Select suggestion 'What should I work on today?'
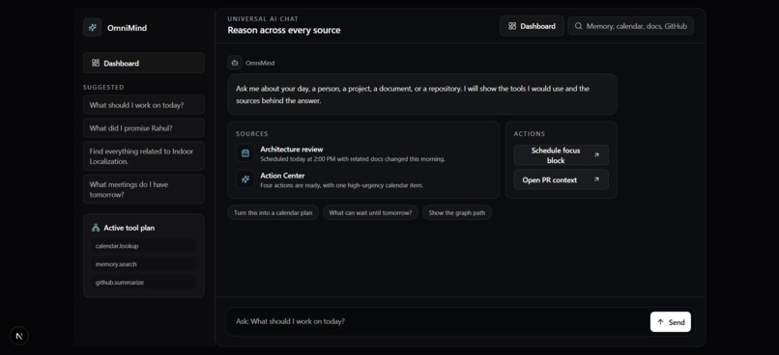The width and height of the screenshot is (779, 355). point(144,105)
